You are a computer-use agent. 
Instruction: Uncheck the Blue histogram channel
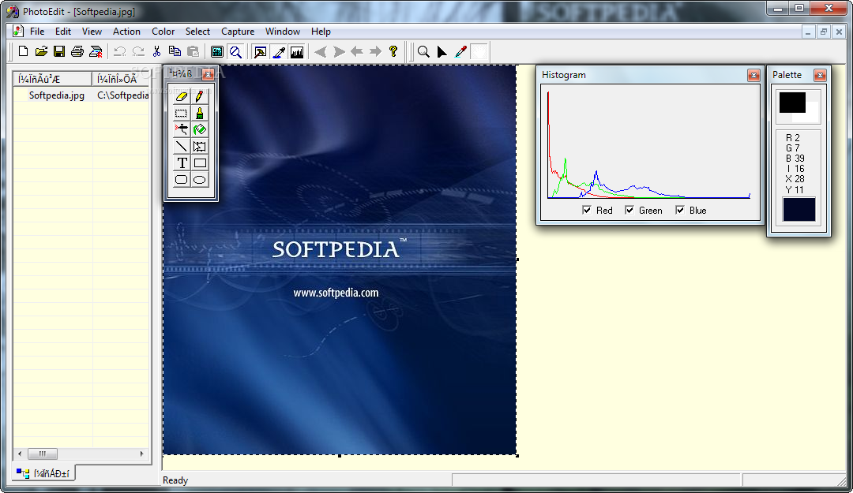[x=680, y=210]
